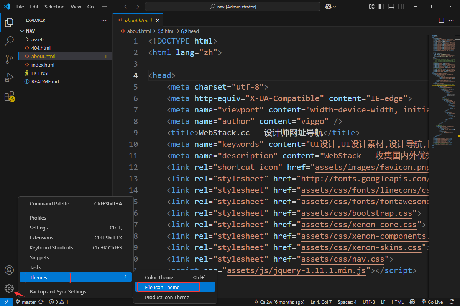Open the remote window status icon
This screenshot has height=306, width=460.
tap(7, 302)
